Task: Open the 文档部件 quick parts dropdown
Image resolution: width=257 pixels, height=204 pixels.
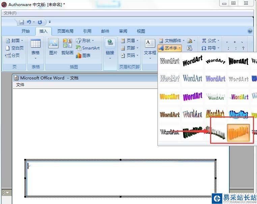Action: click(172, 40)
